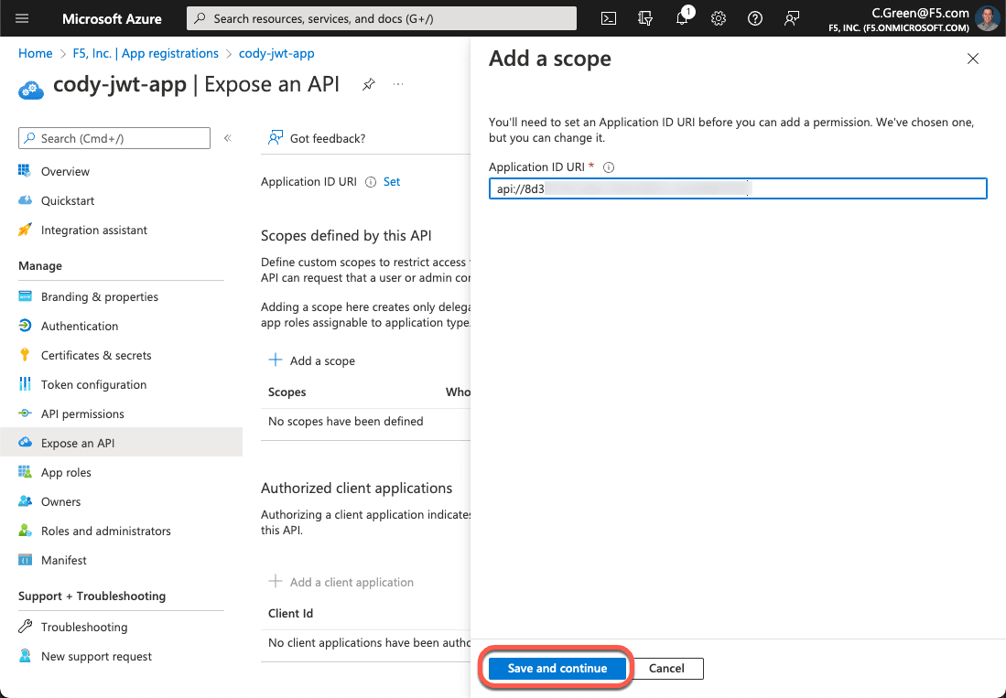Open the notifications bell

click(x=683, y=18)
